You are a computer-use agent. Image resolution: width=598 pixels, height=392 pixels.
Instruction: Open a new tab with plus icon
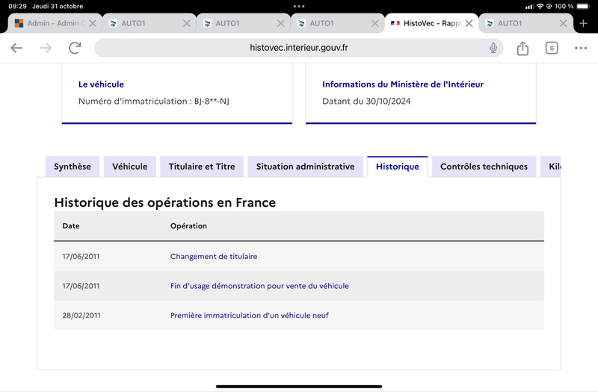pos(583,23)
